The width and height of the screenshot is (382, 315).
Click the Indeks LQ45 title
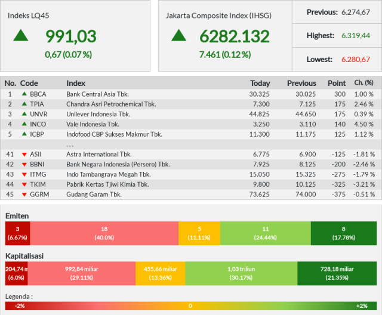(28, 16)
